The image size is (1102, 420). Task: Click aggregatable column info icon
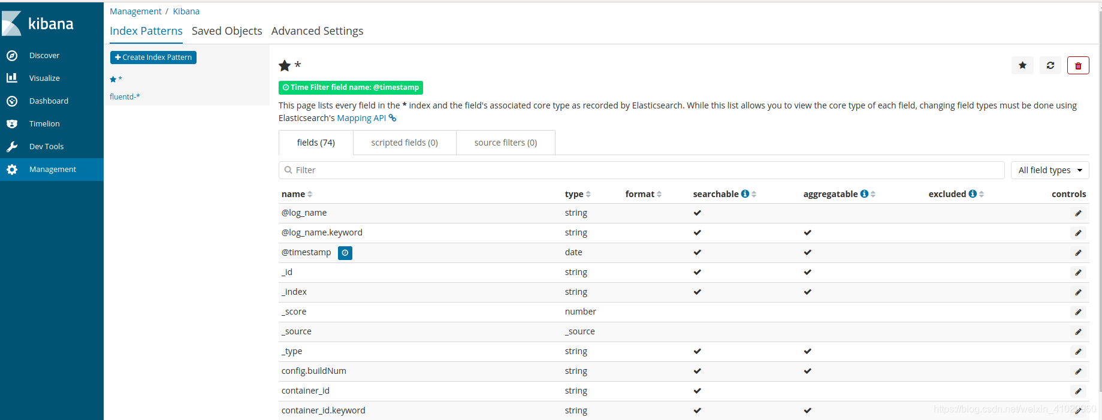click(x=864, y=194)
